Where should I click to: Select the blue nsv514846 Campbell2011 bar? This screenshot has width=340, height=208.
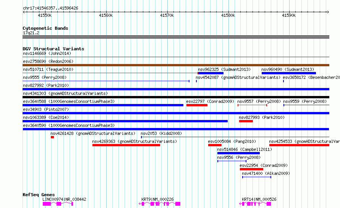click(x=238, y=153)
